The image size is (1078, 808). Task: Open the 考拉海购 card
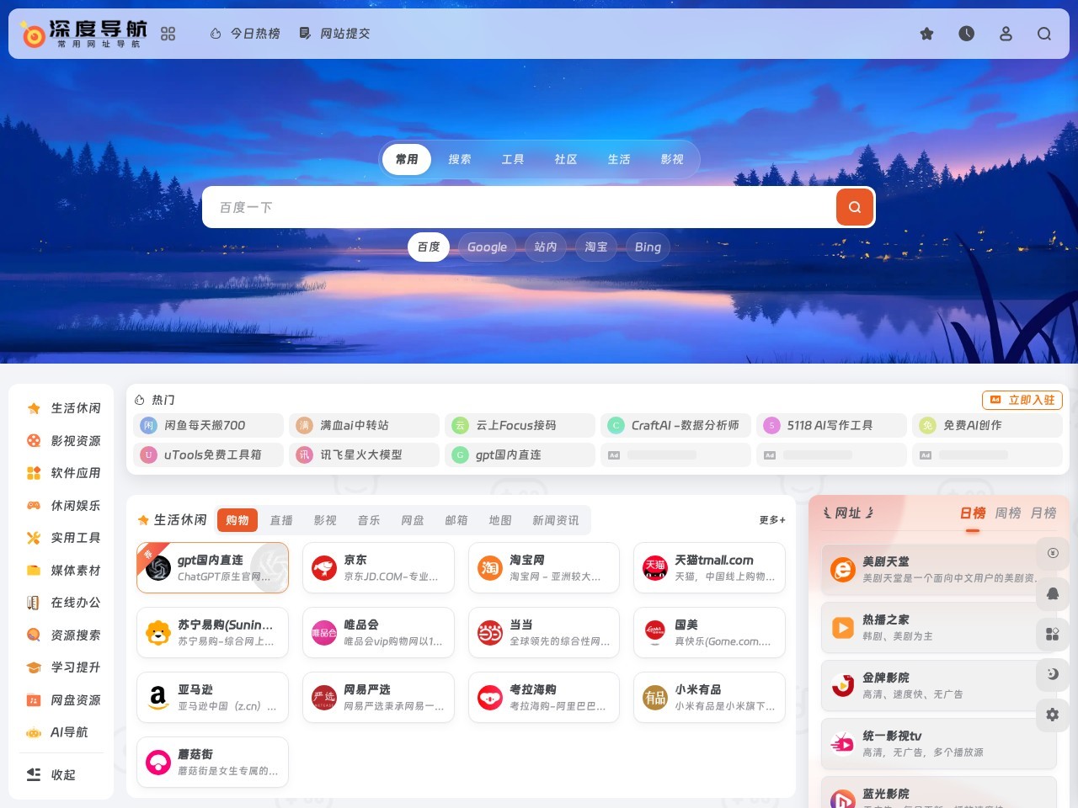pyautogui.click(x=543, y=698)
